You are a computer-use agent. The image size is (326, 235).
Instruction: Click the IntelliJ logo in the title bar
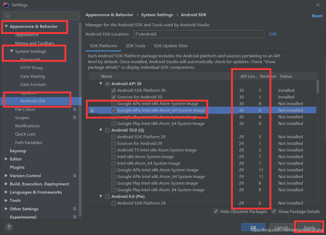[x=6, y=5]
